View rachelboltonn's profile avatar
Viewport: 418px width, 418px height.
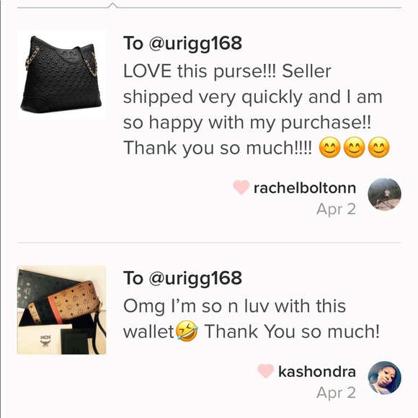click(x=384, y=195)
